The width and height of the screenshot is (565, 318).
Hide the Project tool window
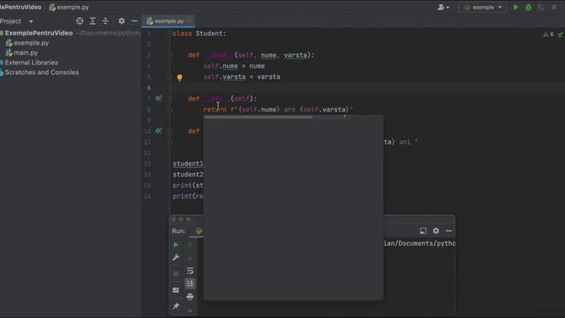pos(134,21)
